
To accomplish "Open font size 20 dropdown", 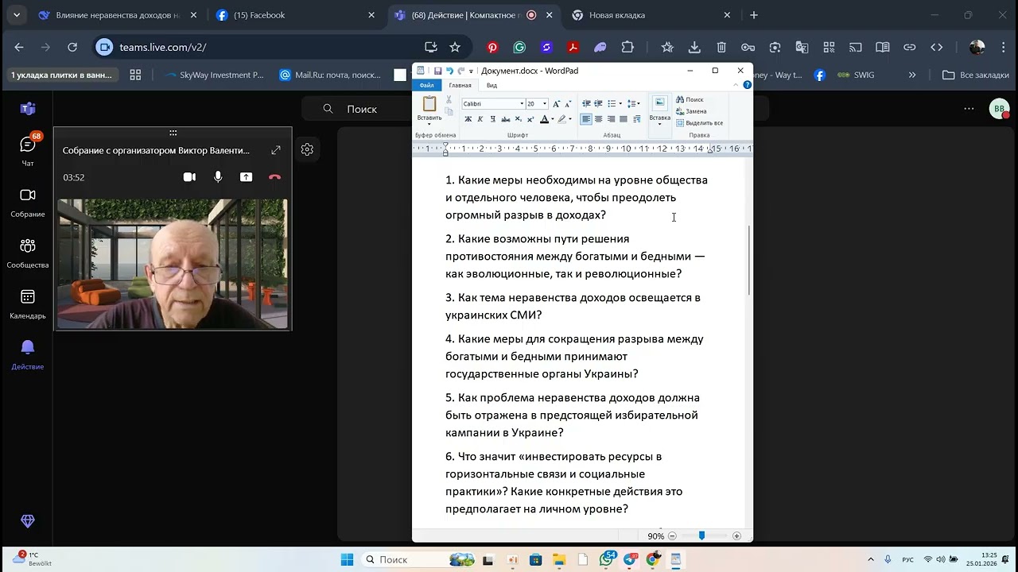I will (545, 104).
